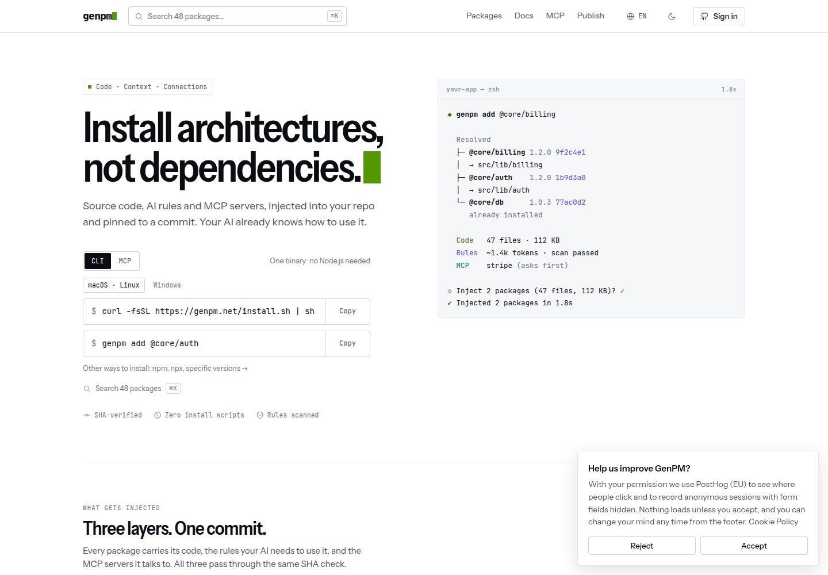Click the terminal title your-app — zsh

pos(473,90)
